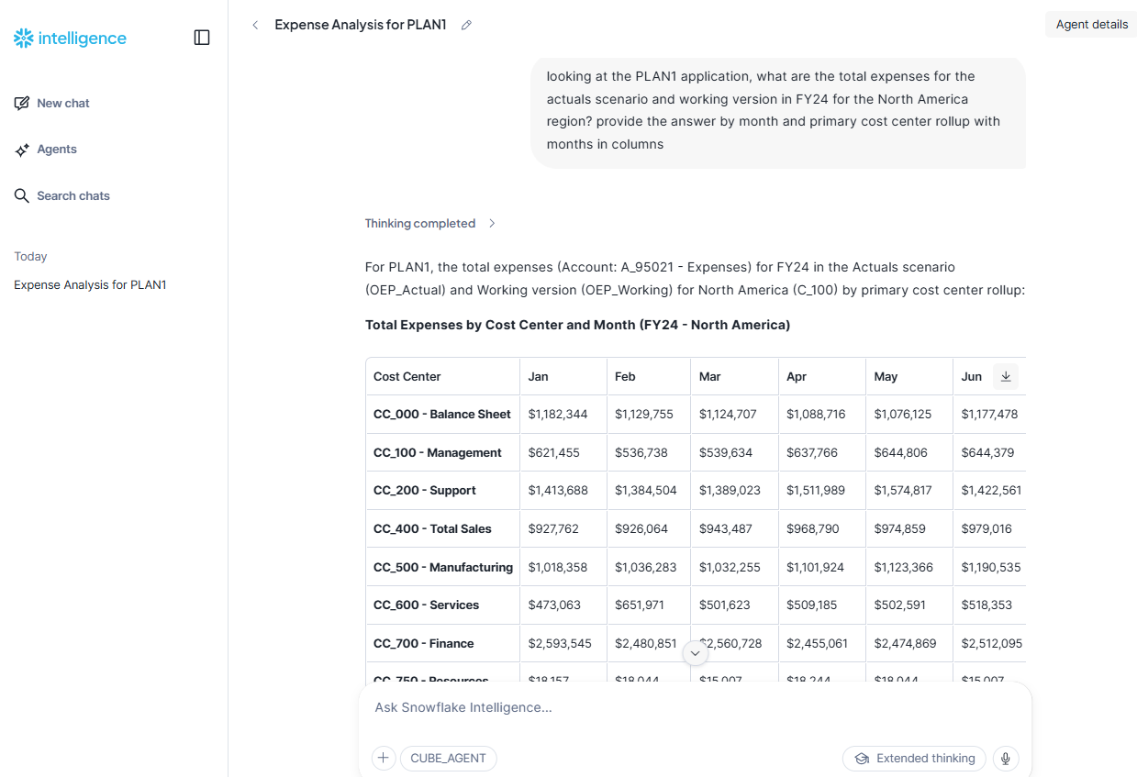Start voice input with microphone

pos(1006,759)
